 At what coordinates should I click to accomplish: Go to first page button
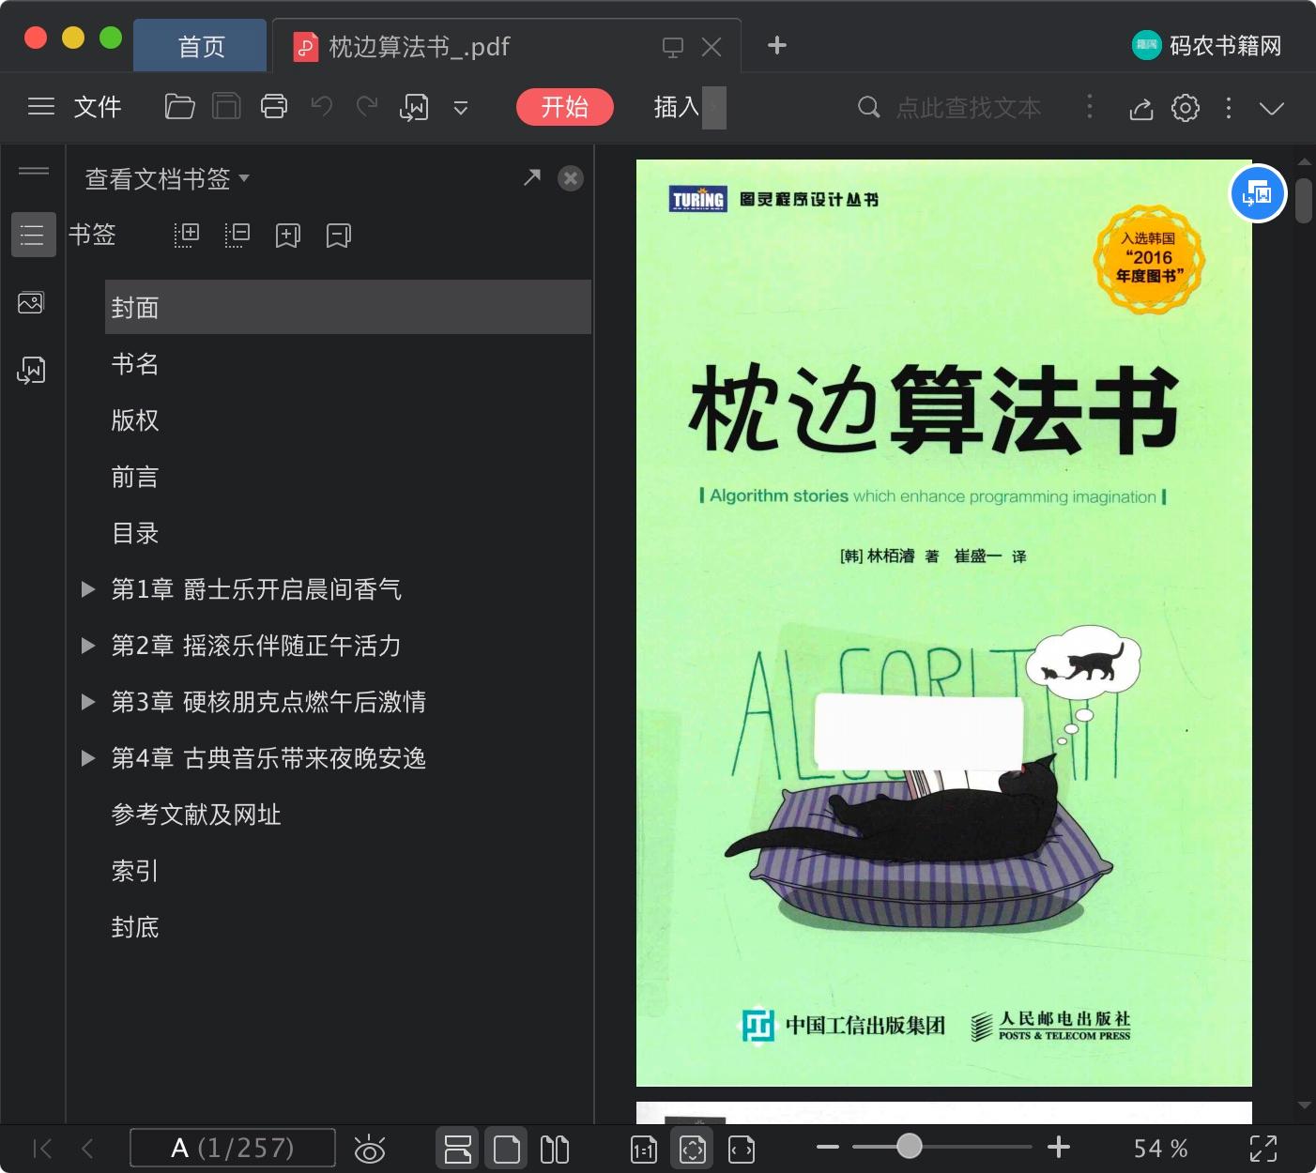42,1149
